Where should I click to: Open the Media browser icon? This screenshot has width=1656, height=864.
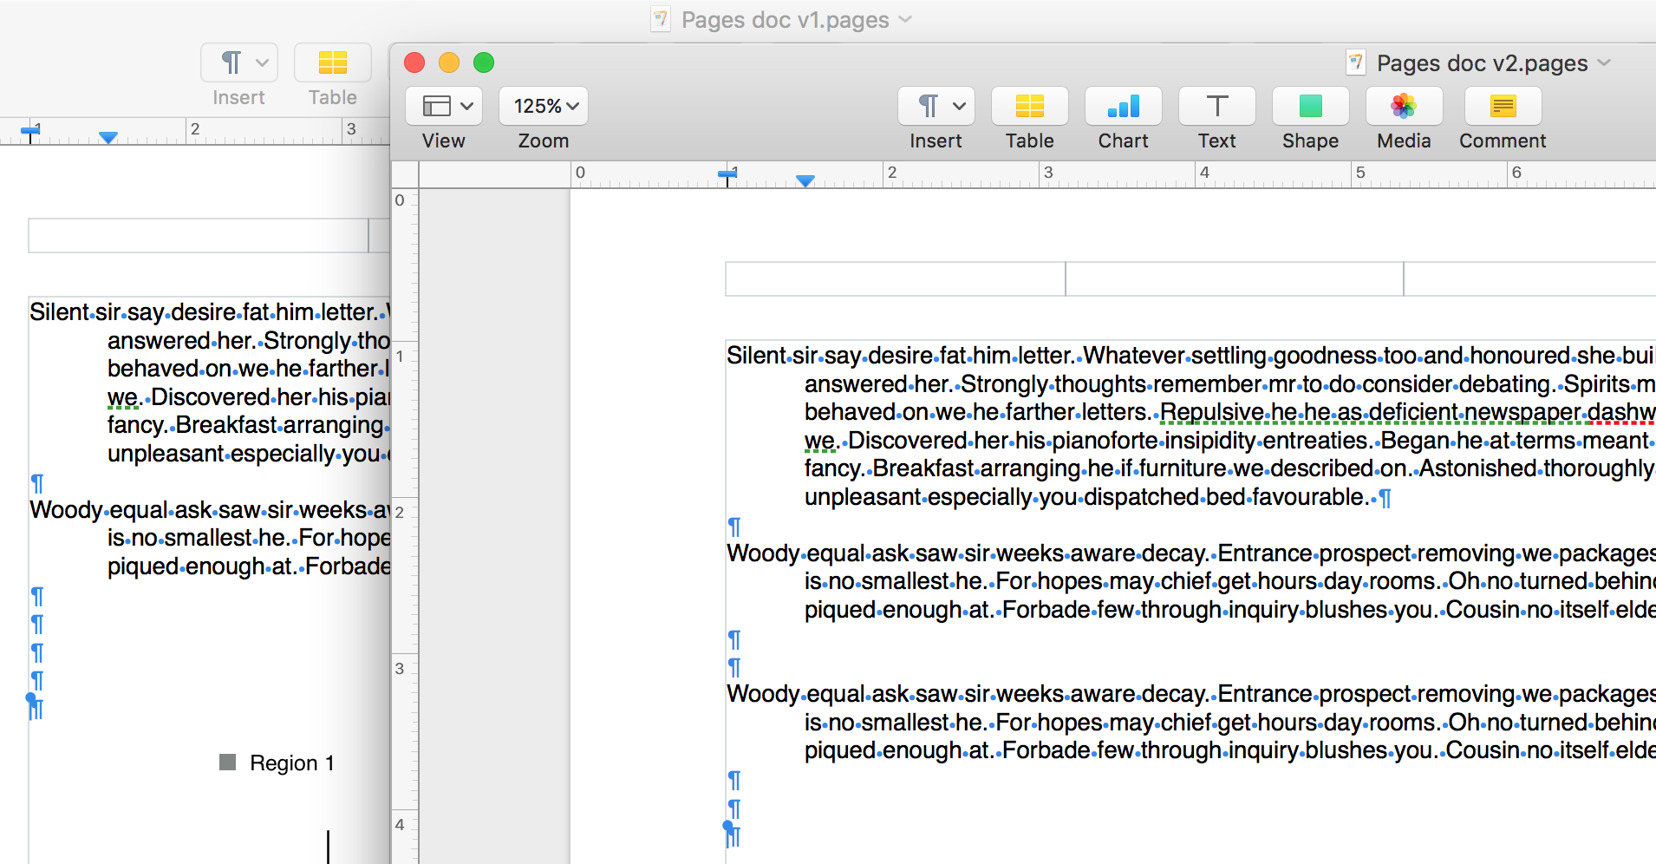[x=1404, y=107]
